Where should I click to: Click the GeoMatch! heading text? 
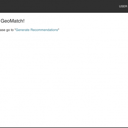pos(12,21)
